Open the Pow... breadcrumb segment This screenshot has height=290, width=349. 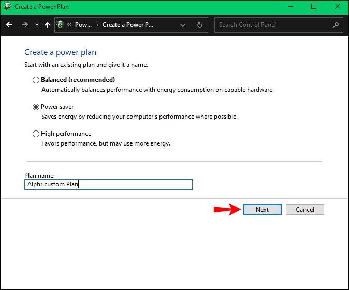click(83, 25)
